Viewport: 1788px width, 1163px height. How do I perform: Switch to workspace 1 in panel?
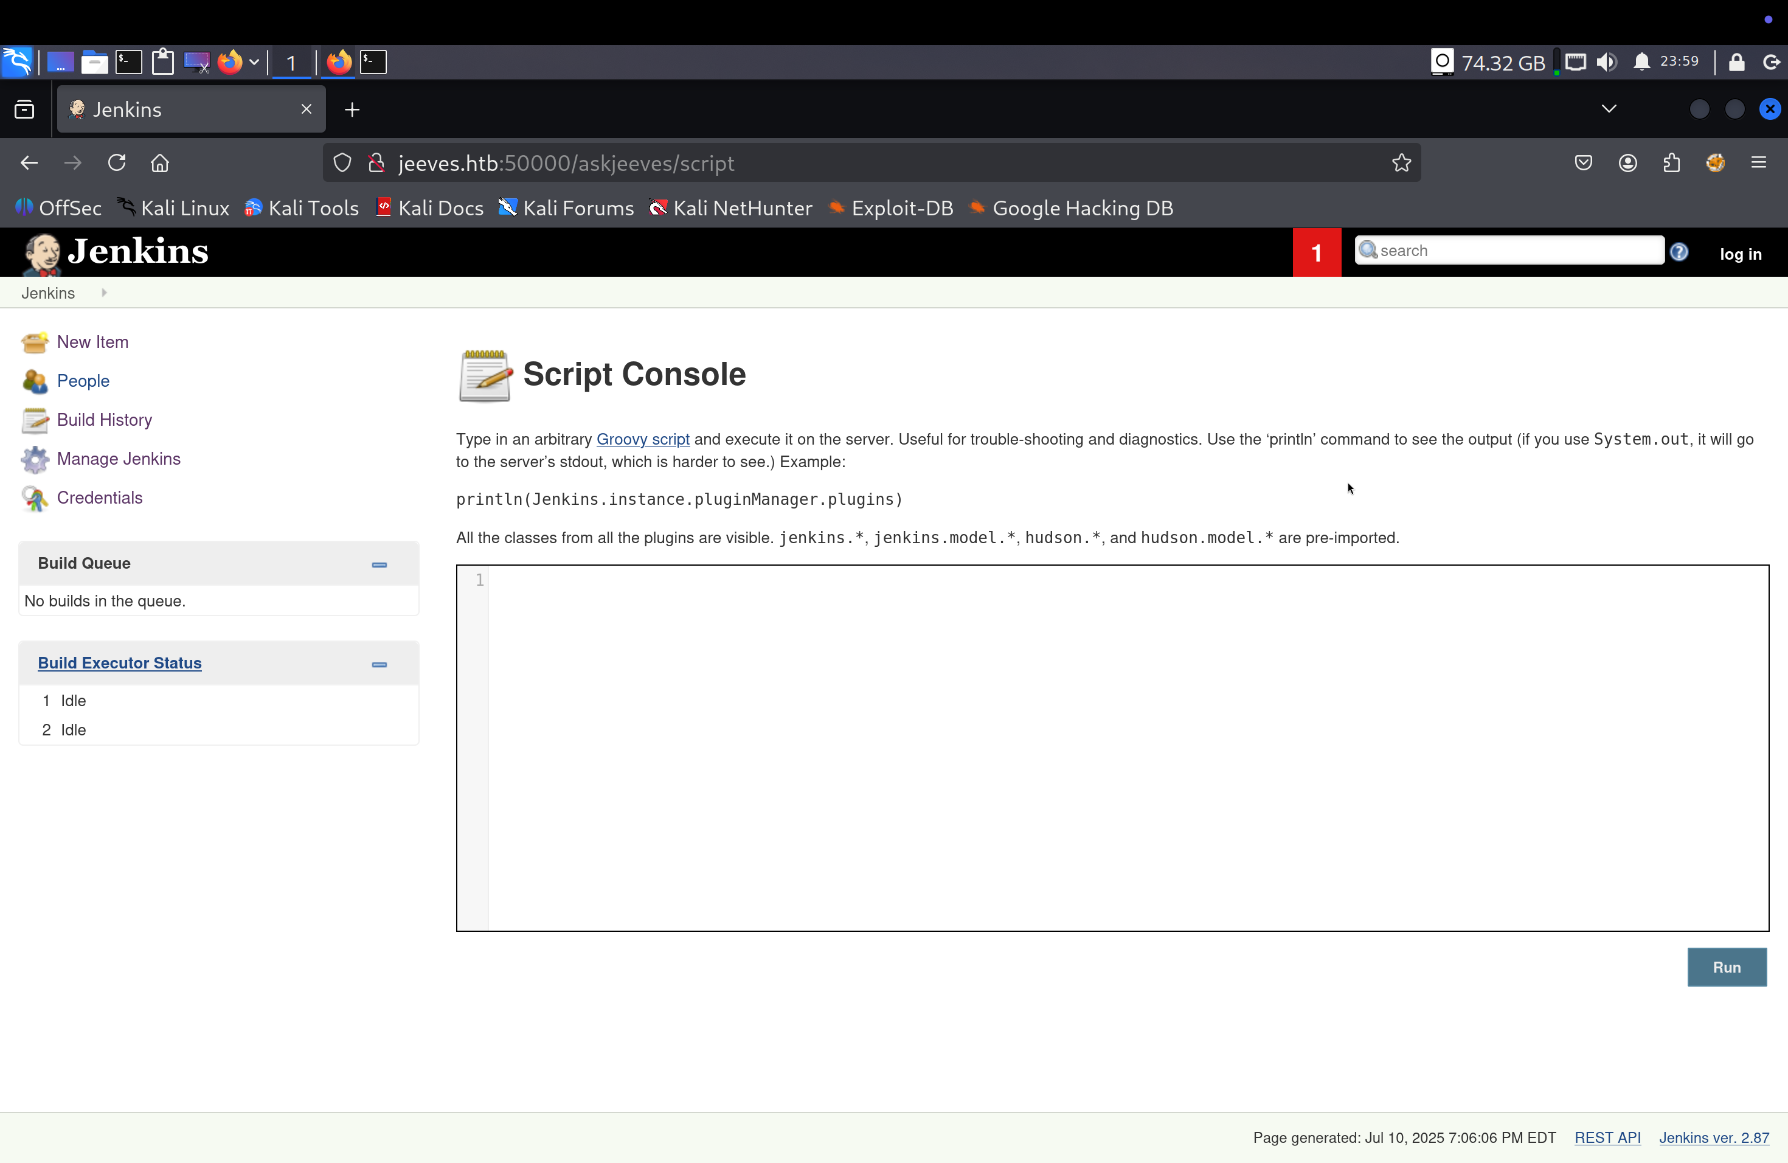(291, 61)
